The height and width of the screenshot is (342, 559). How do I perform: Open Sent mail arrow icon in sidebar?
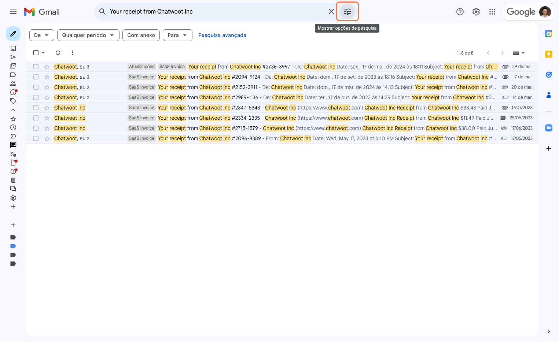(x=13, y=57)
